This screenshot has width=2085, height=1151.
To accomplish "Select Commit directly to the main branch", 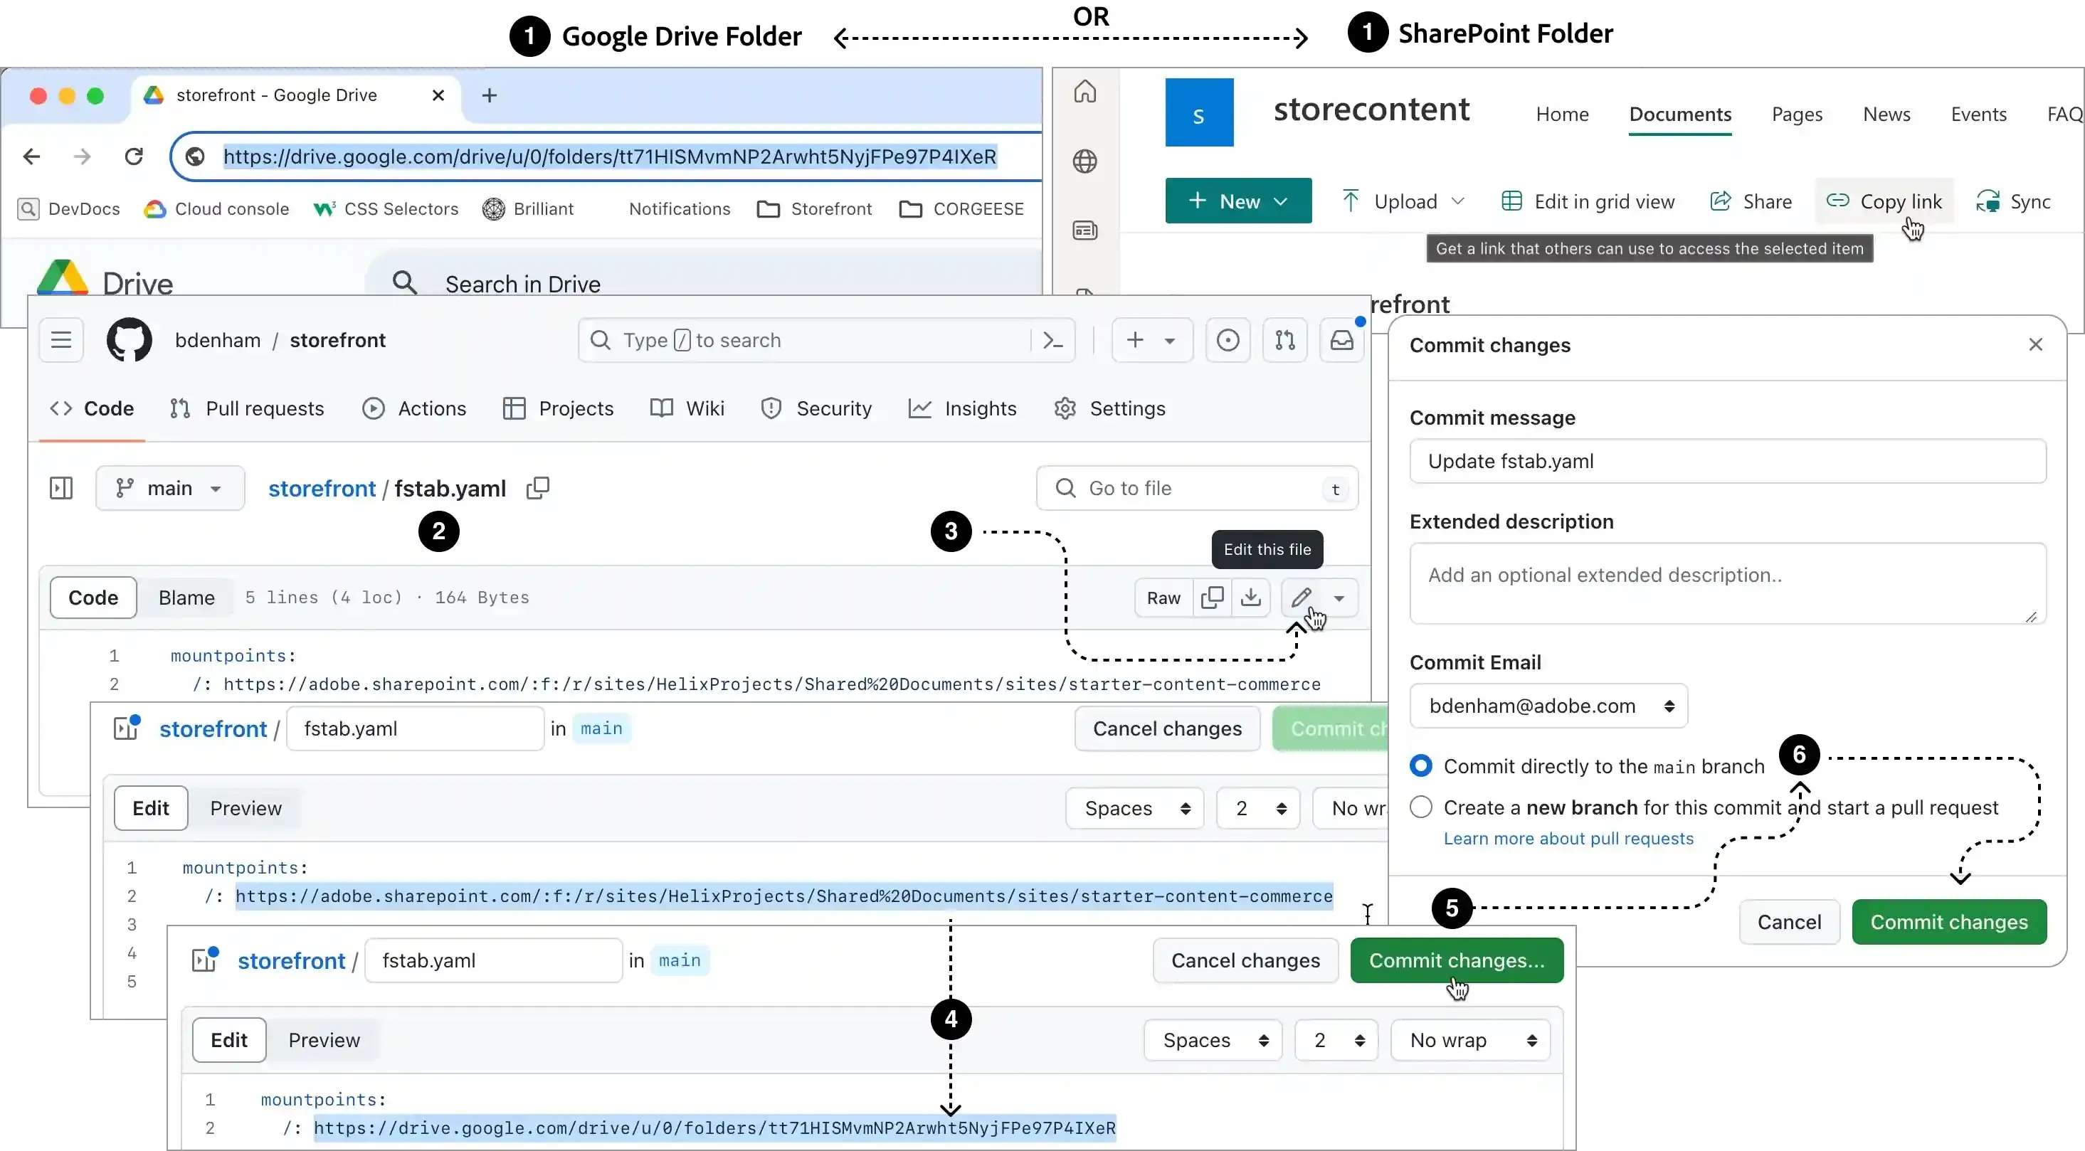I will [1420, 765].
